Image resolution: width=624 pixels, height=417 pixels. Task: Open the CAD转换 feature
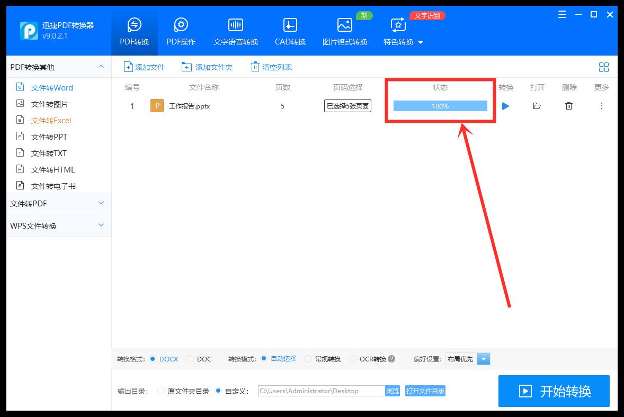pos(290,30)
